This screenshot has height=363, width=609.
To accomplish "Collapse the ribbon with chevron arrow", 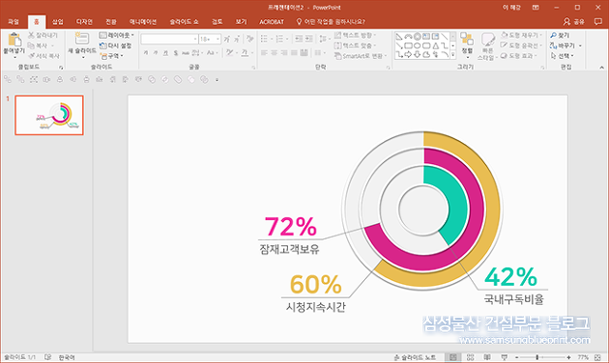I will 601,67.
